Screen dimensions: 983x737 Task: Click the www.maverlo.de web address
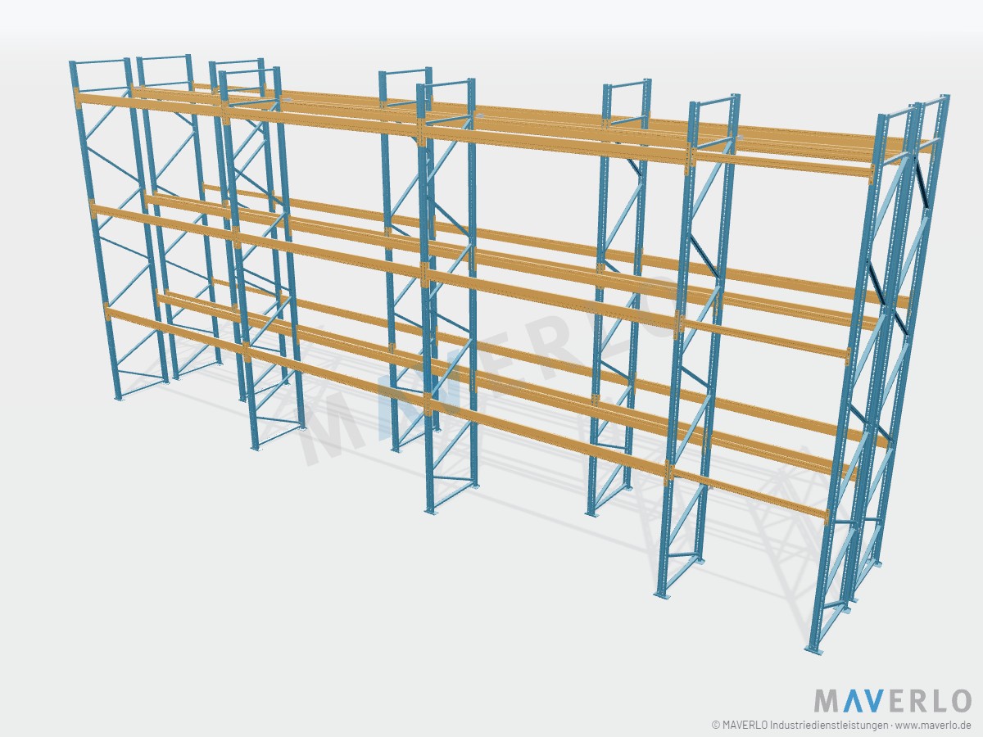pos(933,725)
